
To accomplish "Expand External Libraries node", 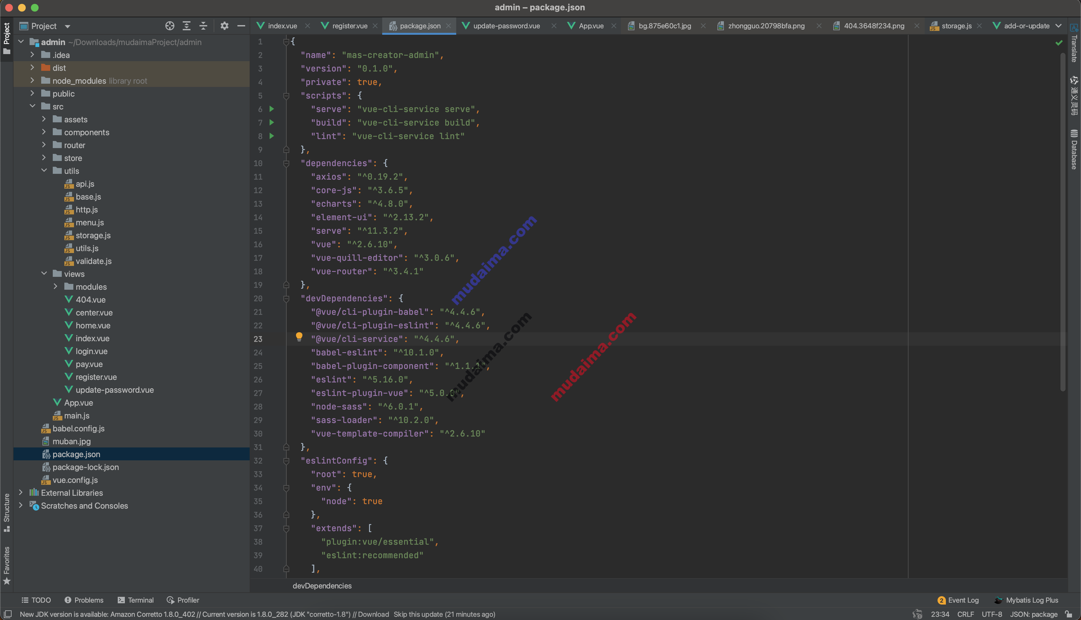I will [20, 492].
